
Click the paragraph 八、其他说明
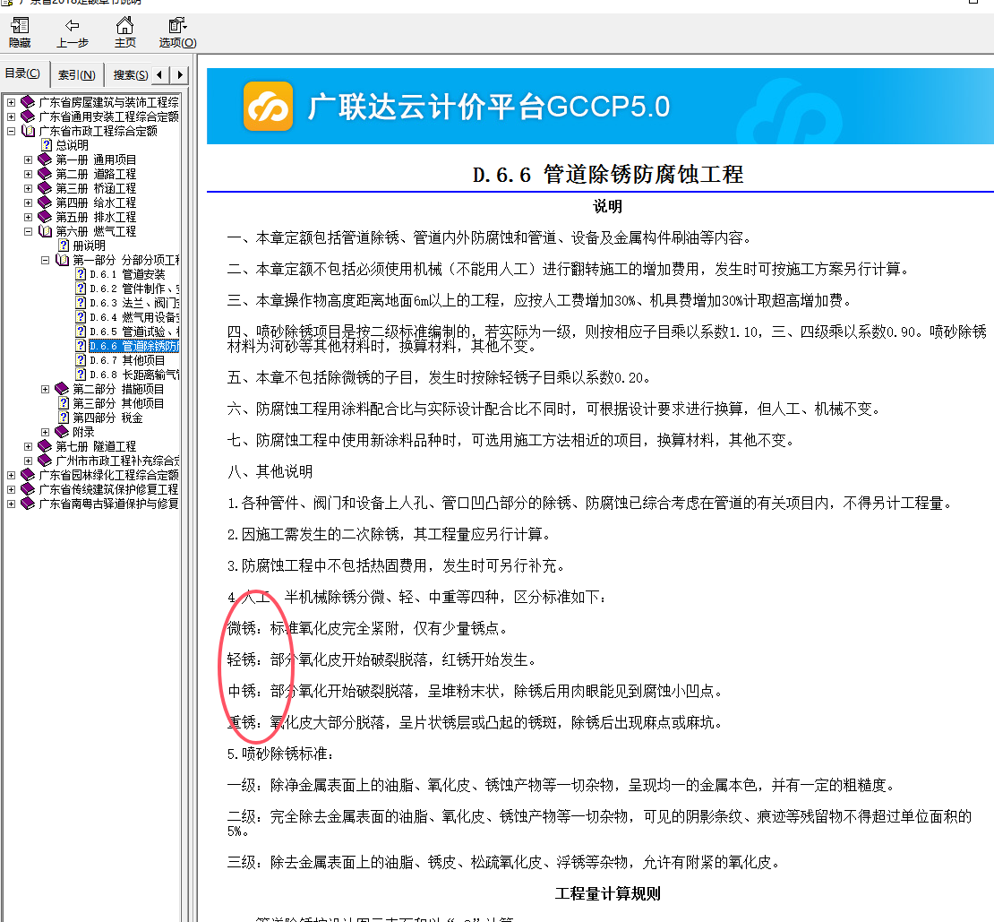(x=270, y=472)
